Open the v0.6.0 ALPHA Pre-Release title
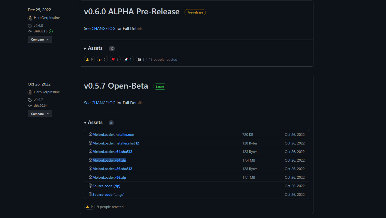This screenshot has height=218, width=386. pyautogui.click(x=132, y=12)
